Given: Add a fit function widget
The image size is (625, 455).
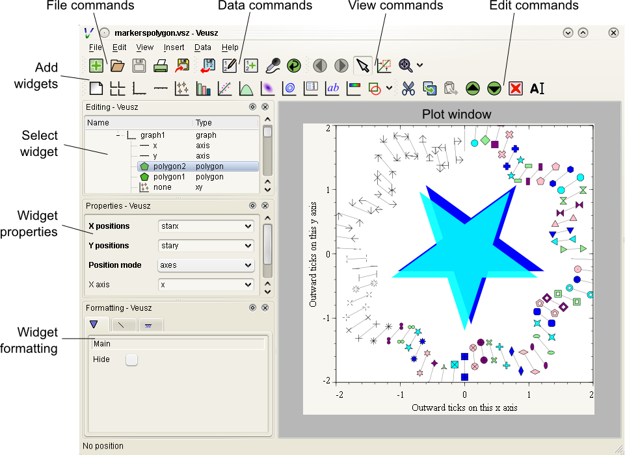Looking at the screenshot, I should click(x=225, y=88).
